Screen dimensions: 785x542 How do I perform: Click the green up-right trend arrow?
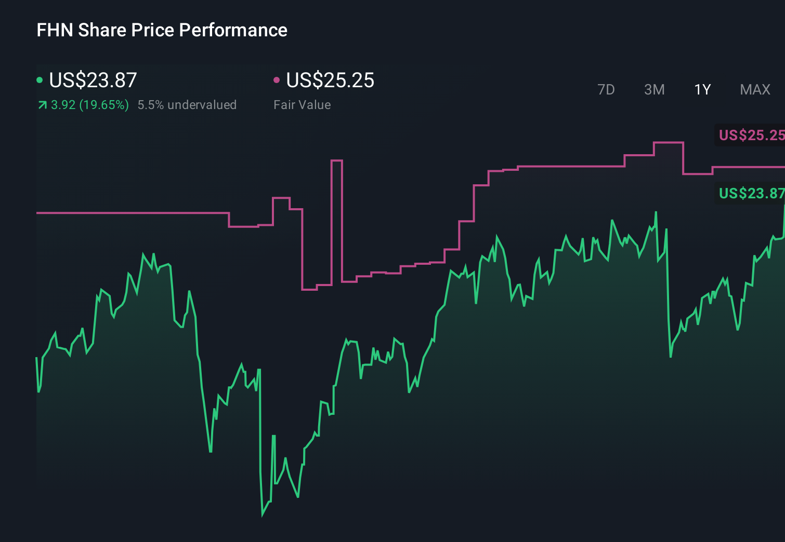[42, 105]
